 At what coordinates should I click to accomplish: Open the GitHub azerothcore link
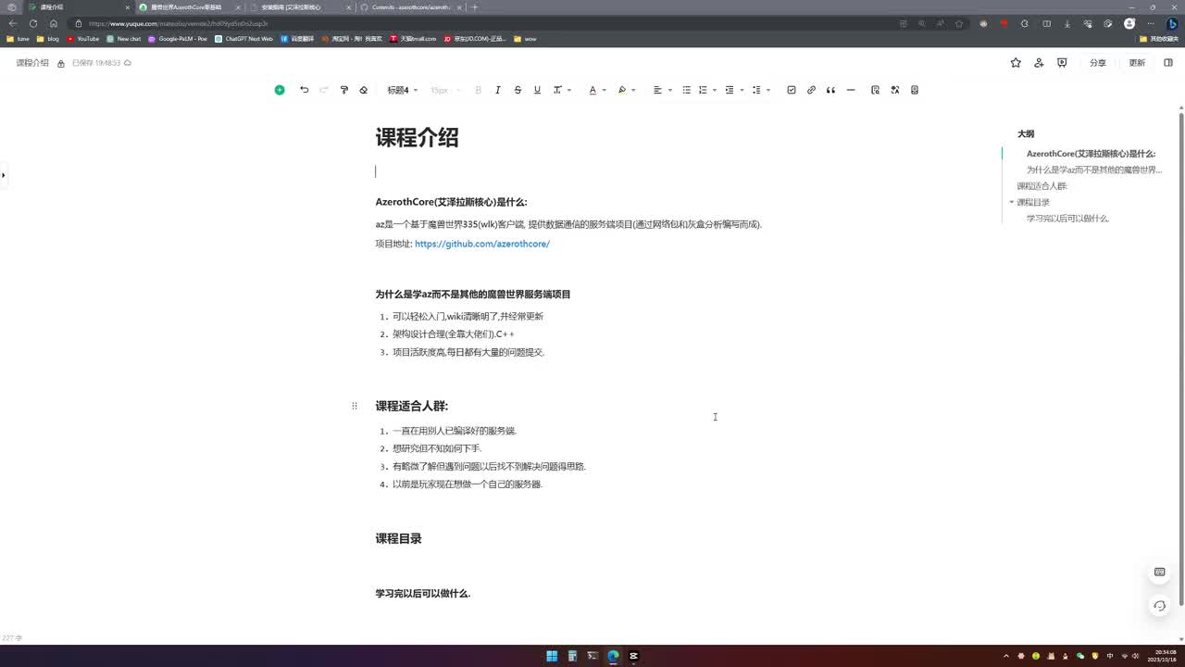tap(482, 244)
